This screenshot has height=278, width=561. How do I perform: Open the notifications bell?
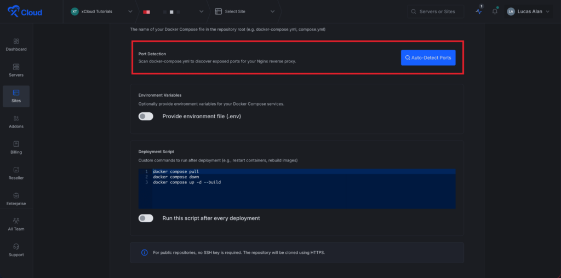[x=495, y=11]
